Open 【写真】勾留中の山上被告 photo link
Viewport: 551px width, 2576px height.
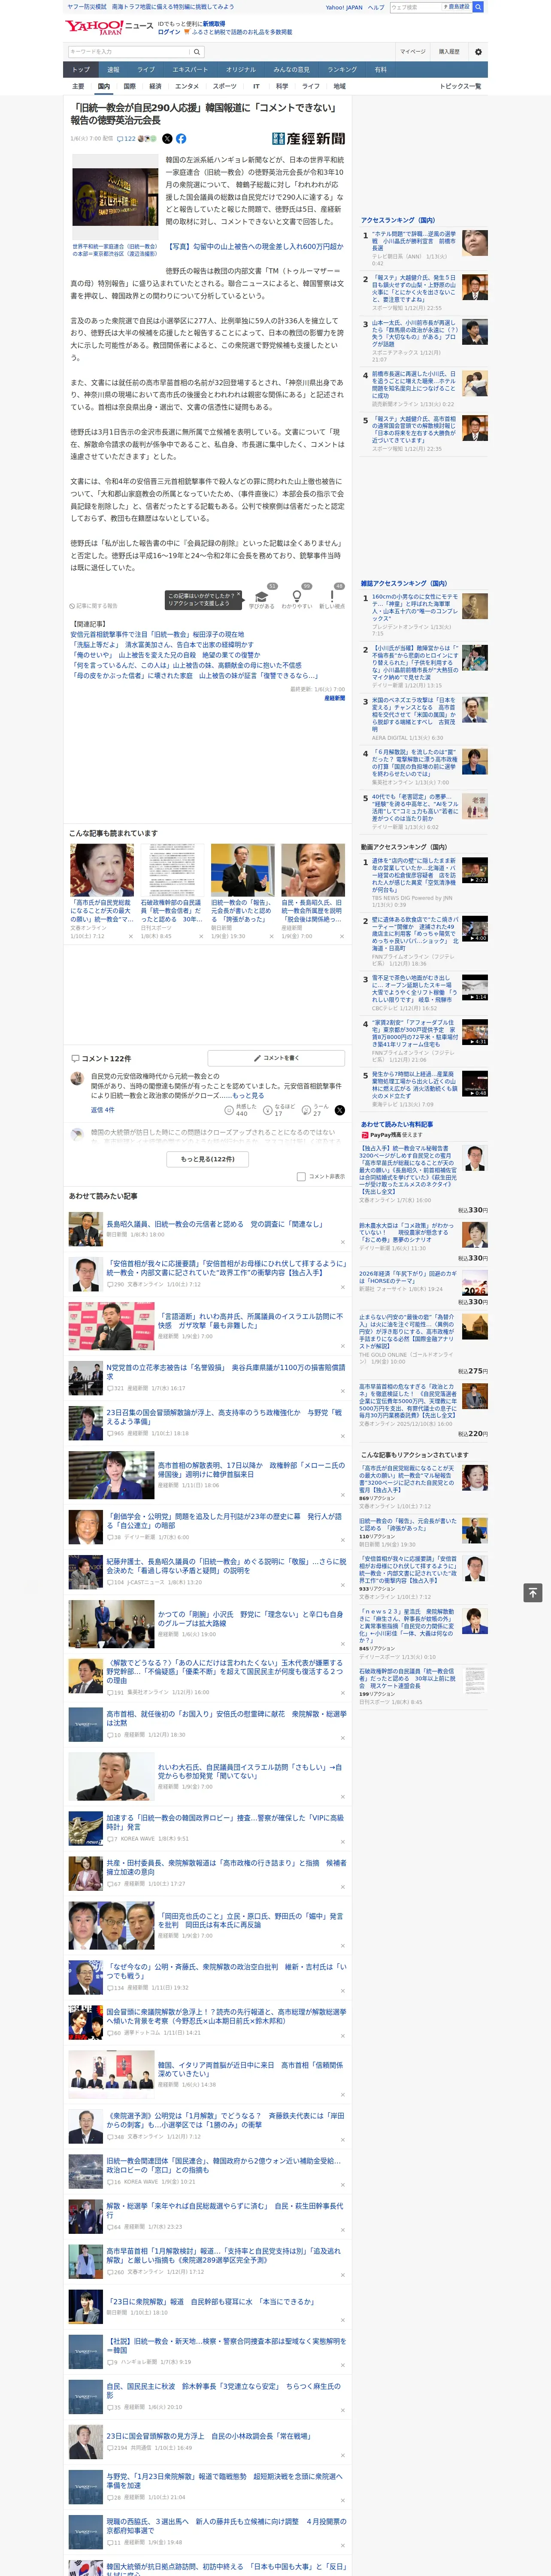pyautogui.click(x=254, y=246)
